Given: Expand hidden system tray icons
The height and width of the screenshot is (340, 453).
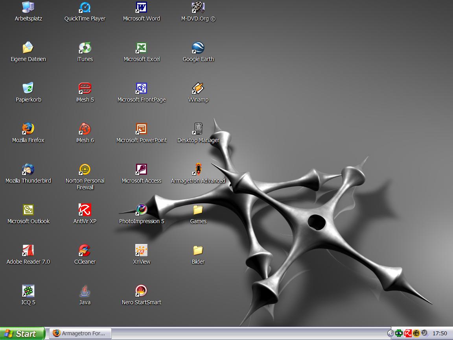Looking at the screenshot, I should (390, 333).
